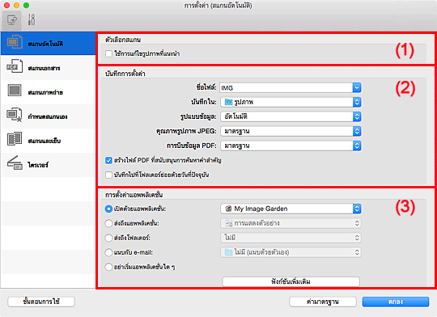This screenshot has width=437, height=317.
Task: Click the สแกนเอกสาร label in sidebar
Action: [44, 68]
